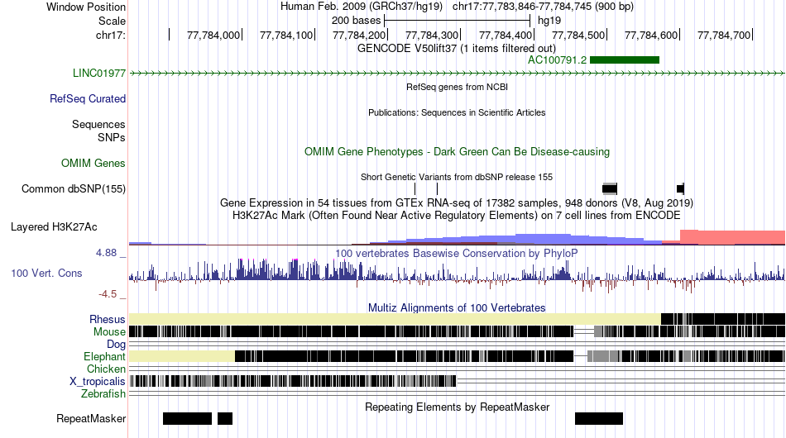
Task: Click the Scale track label
Action: (x=112, y=21)
